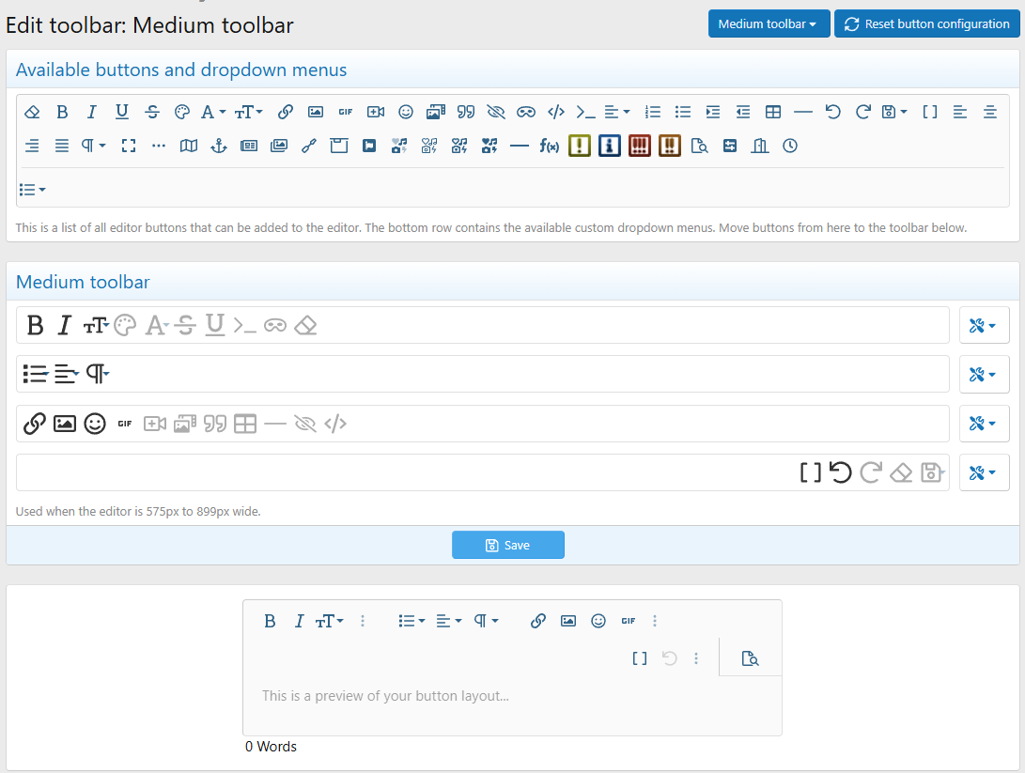Click the more options dots after GIF in preview

point(654,621)
